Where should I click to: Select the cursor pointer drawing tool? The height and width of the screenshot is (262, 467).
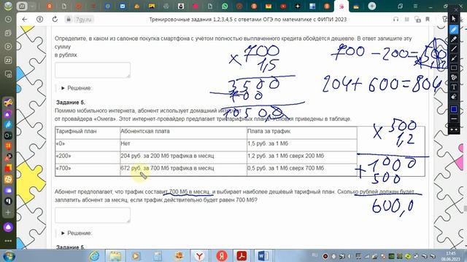[x=454, y=19]
